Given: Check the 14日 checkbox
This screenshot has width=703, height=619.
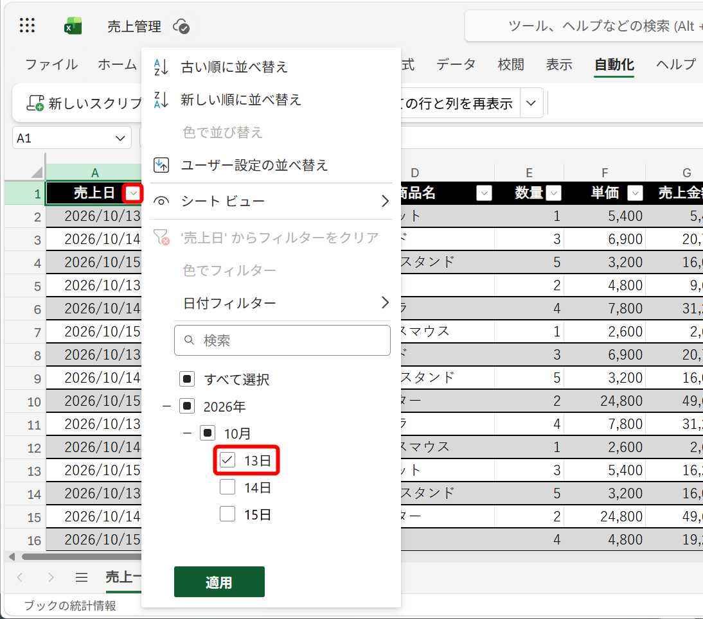Looking at the screenshot, I should click(x=227, y=487).
